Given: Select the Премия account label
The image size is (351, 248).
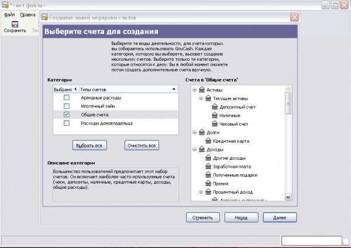Looking at the screenshot, I should point(221,184).
